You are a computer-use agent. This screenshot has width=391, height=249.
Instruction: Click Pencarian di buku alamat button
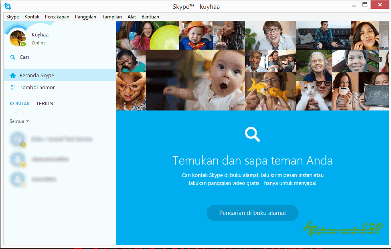pos(252,213)
